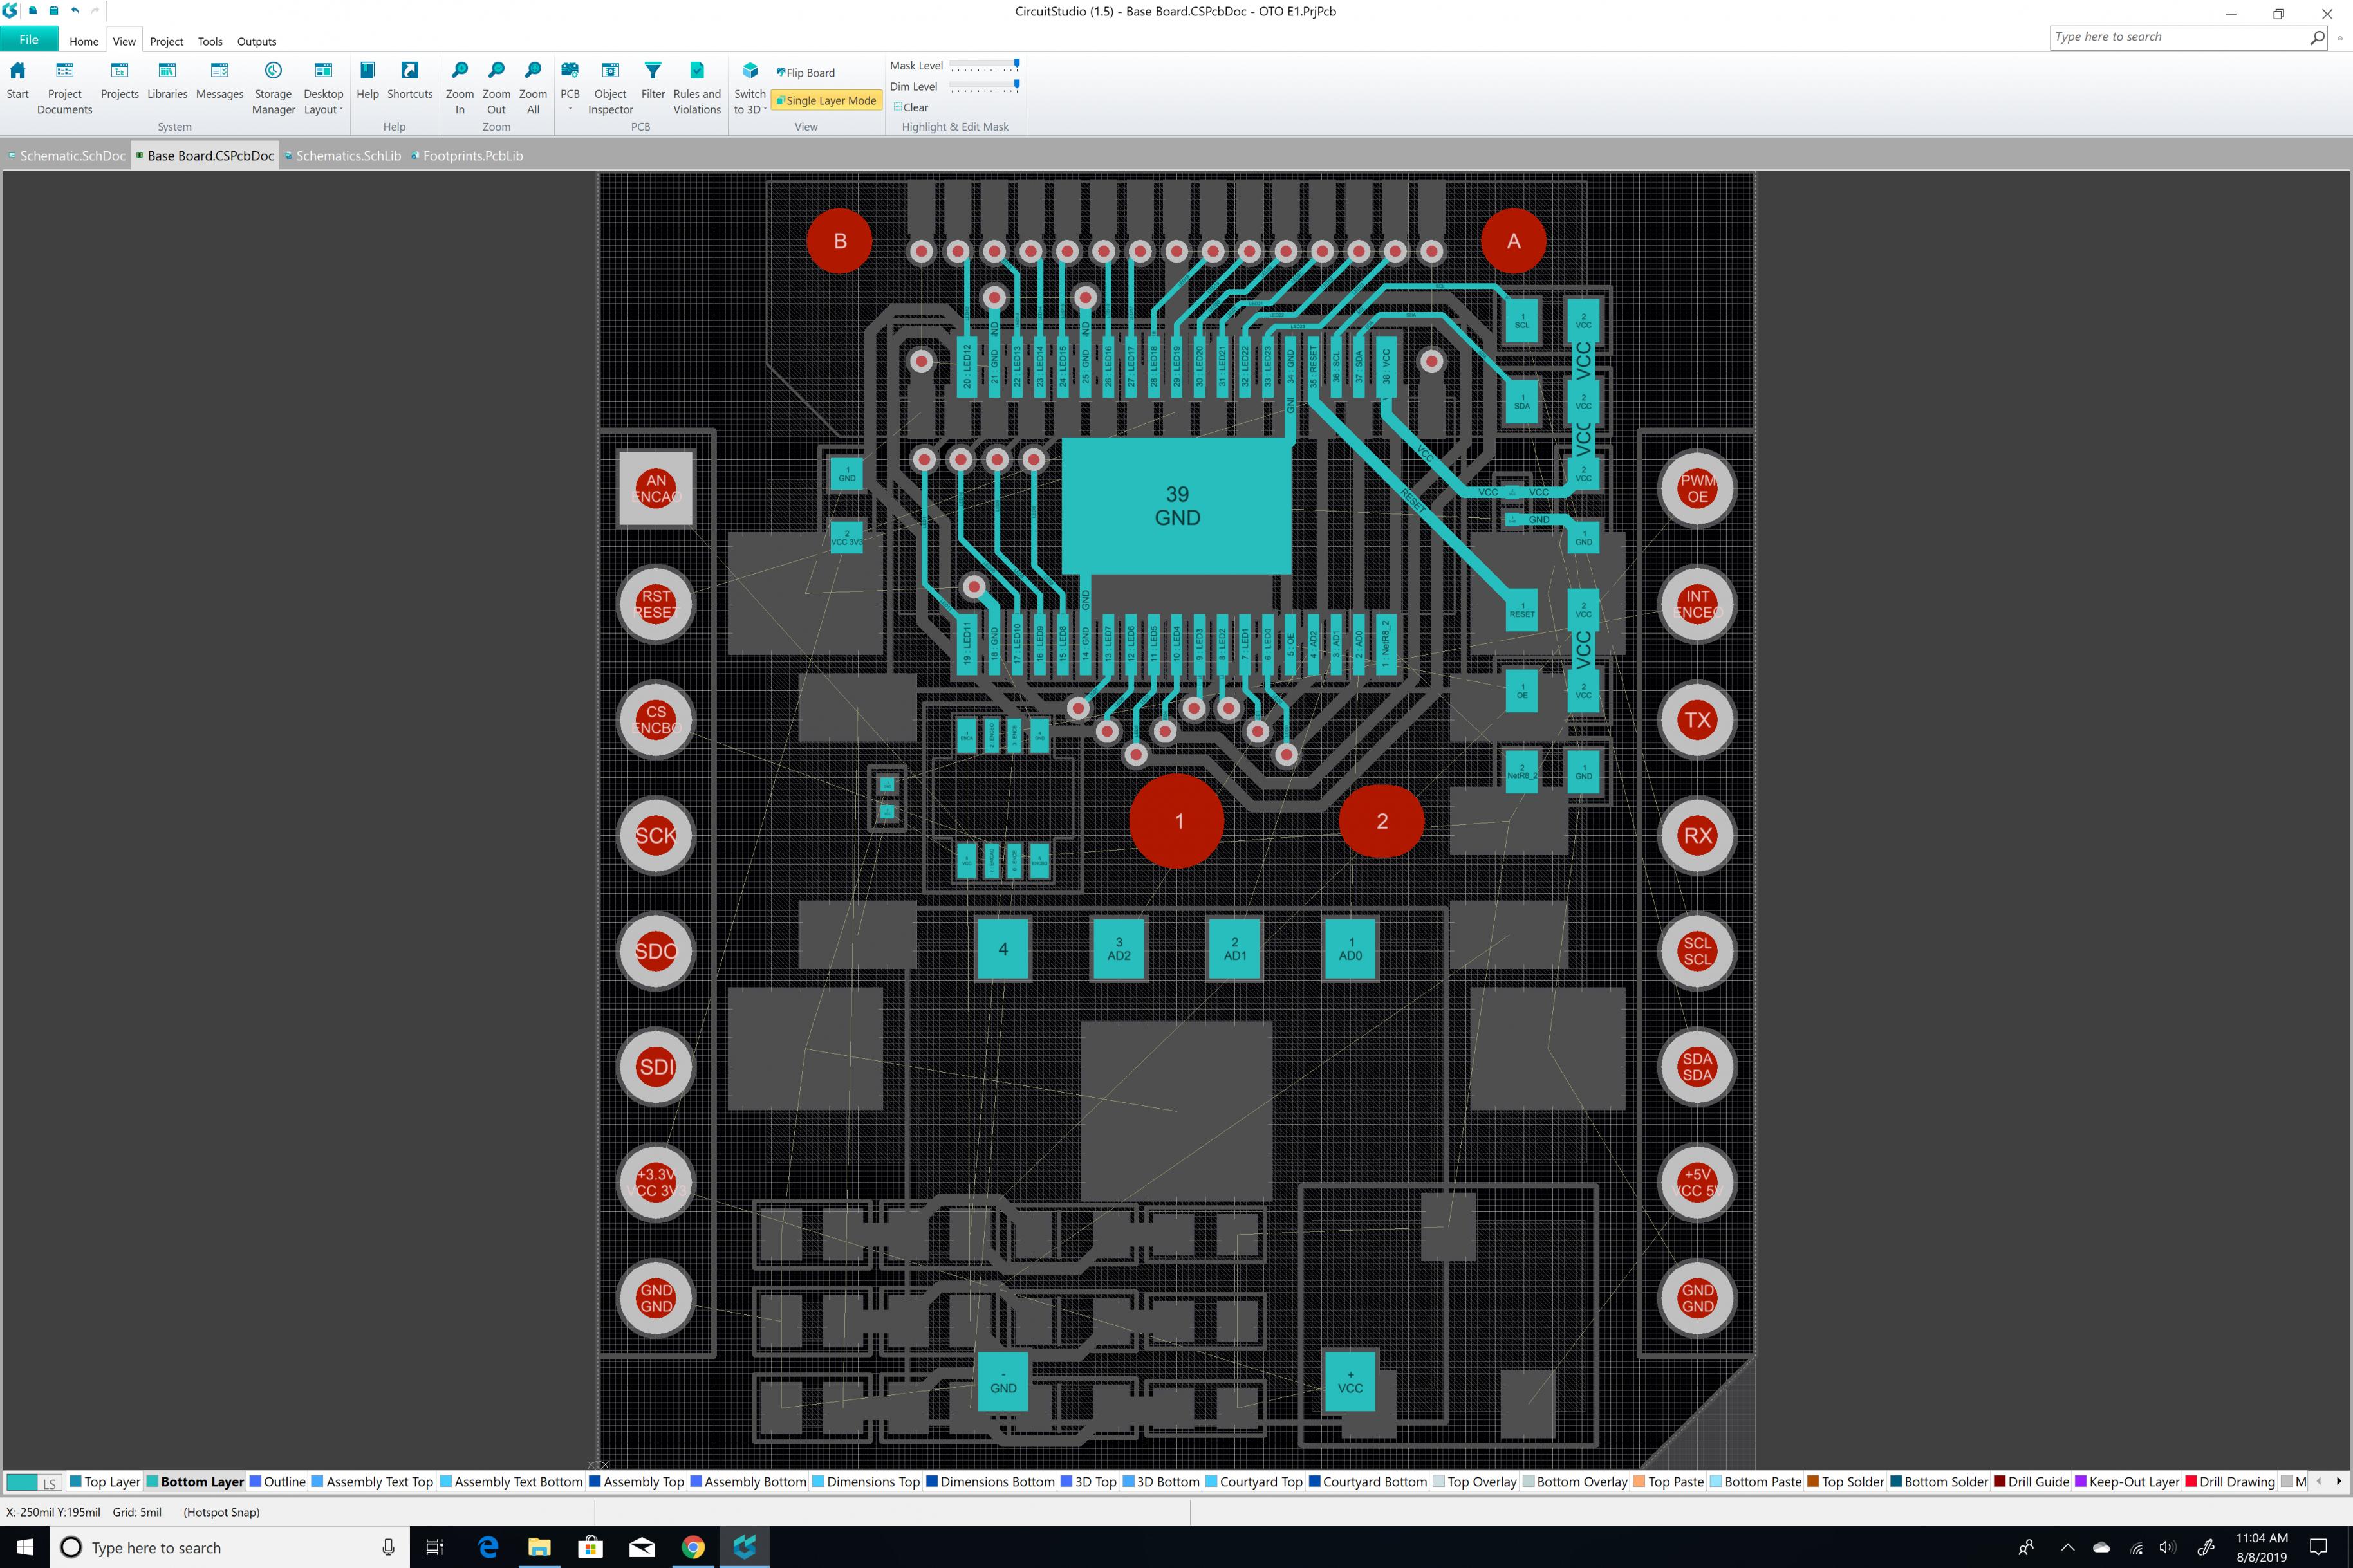
Task: Open Microsoft Edge from the taskbar
Action: 488,1547
